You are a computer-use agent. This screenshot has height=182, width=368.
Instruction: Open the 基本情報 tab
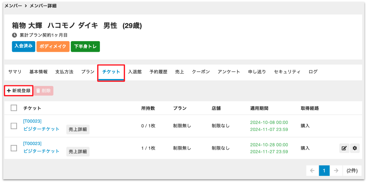tap(38, 72)
